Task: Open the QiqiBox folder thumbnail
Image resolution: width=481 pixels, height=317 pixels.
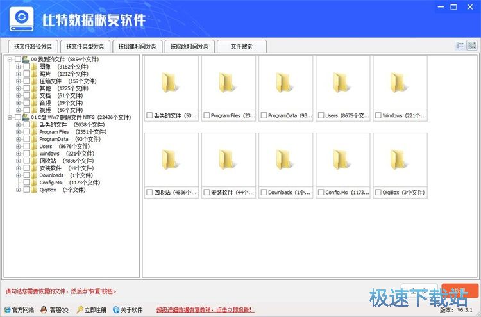Action: point(400,160)
